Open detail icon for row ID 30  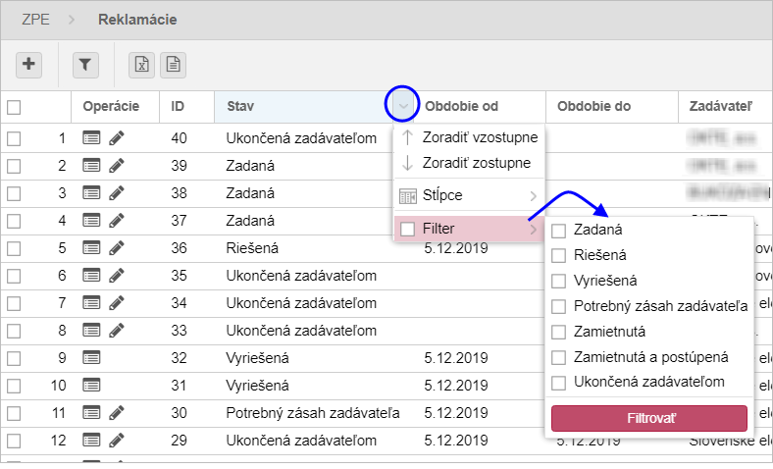click(91, 413)
